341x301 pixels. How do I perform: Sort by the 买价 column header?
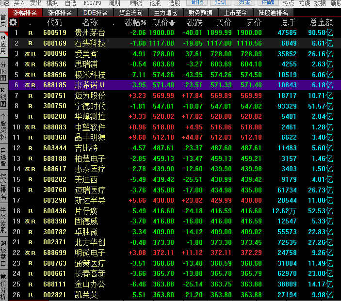pyautogui.click(x=224, y=23)
